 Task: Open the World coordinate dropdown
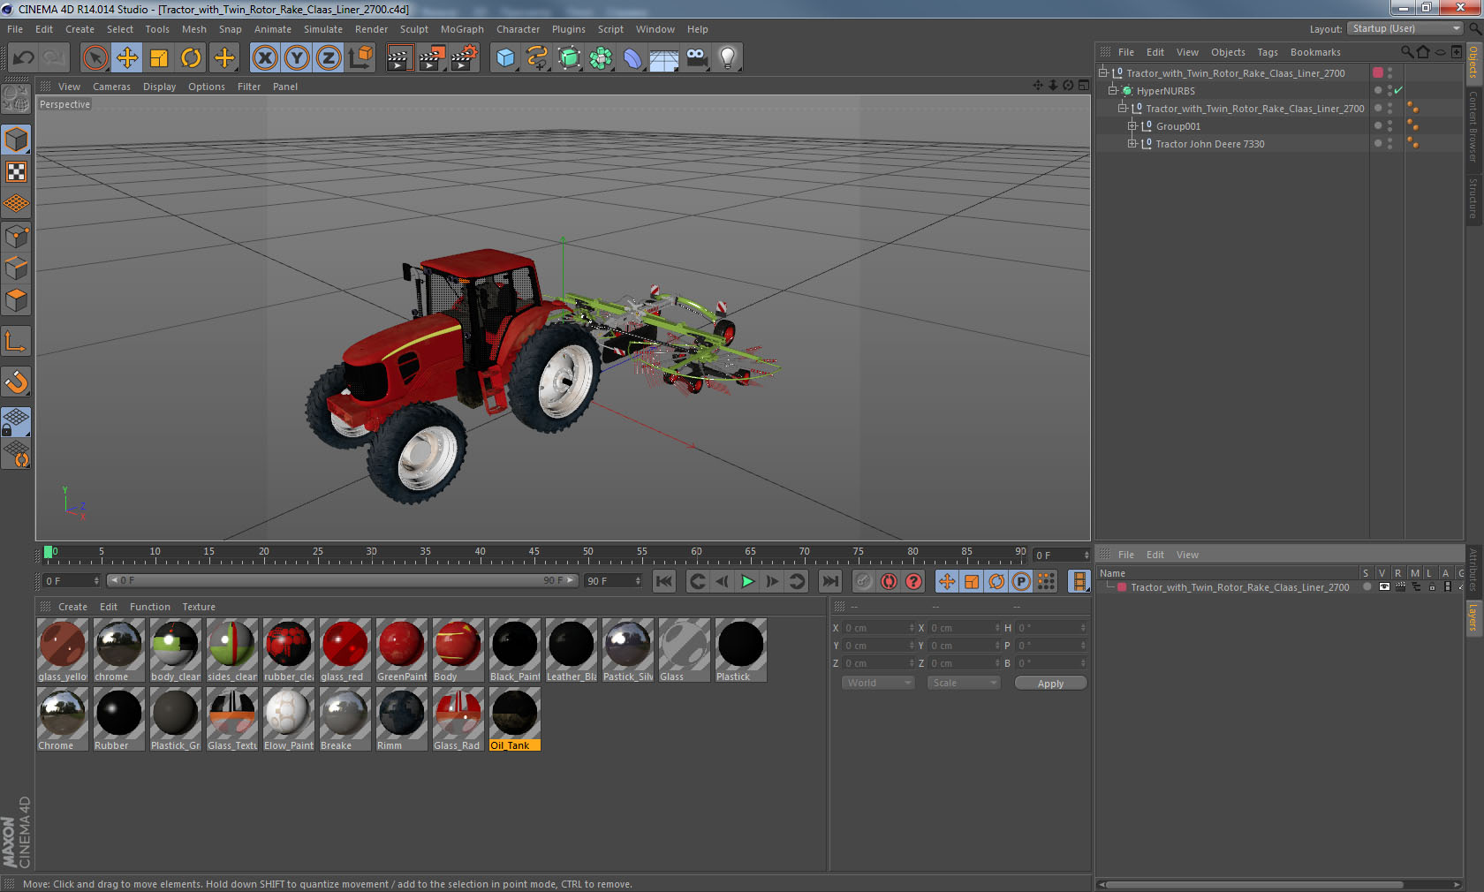(x=877, y=683)
